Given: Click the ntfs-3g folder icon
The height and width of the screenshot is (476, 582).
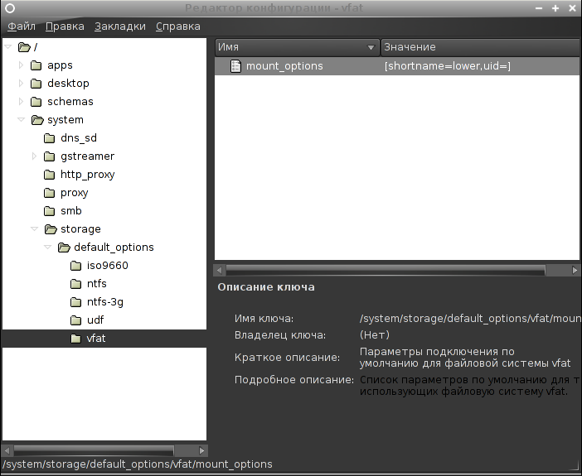Looking at the screenshot, I should pos(75,302).
